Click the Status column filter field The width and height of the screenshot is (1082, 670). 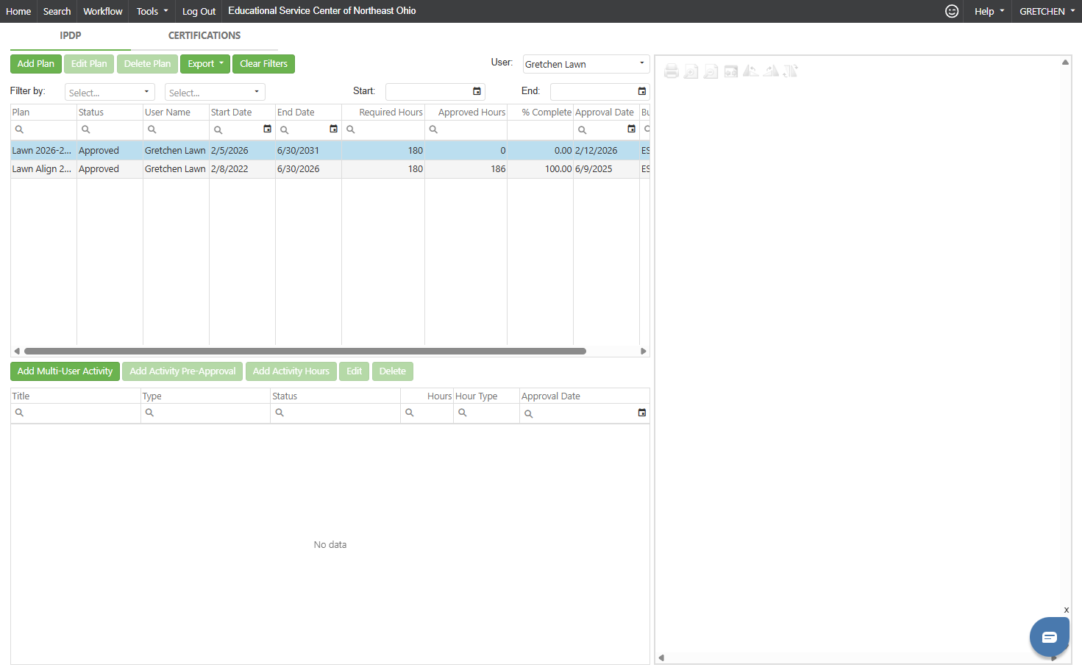pos(110,129)
